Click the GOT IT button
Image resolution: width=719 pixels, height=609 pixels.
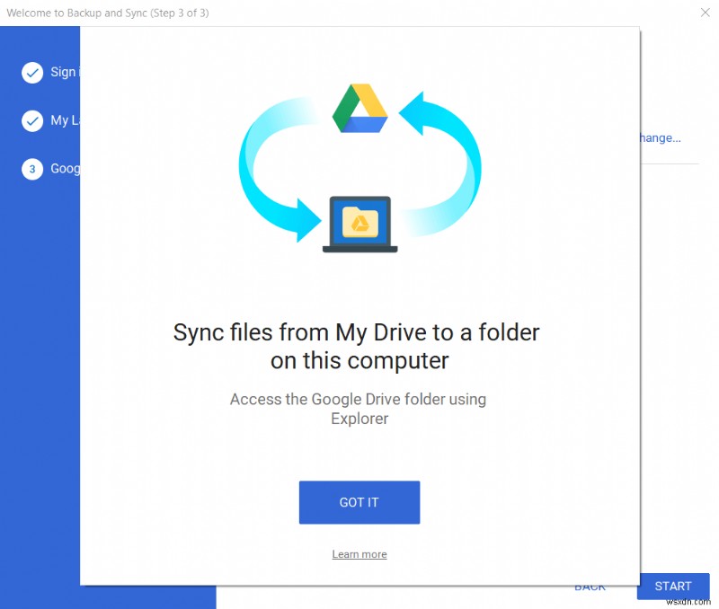tap(359, 502)
